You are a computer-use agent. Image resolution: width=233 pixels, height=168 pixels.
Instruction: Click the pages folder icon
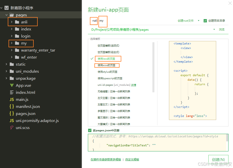pos(12,15)
